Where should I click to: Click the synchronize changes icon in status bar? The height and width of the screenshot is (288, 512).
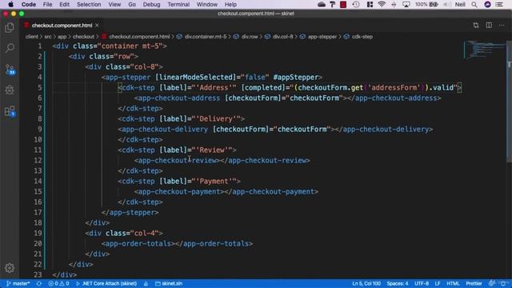click(x=39, y=283)
